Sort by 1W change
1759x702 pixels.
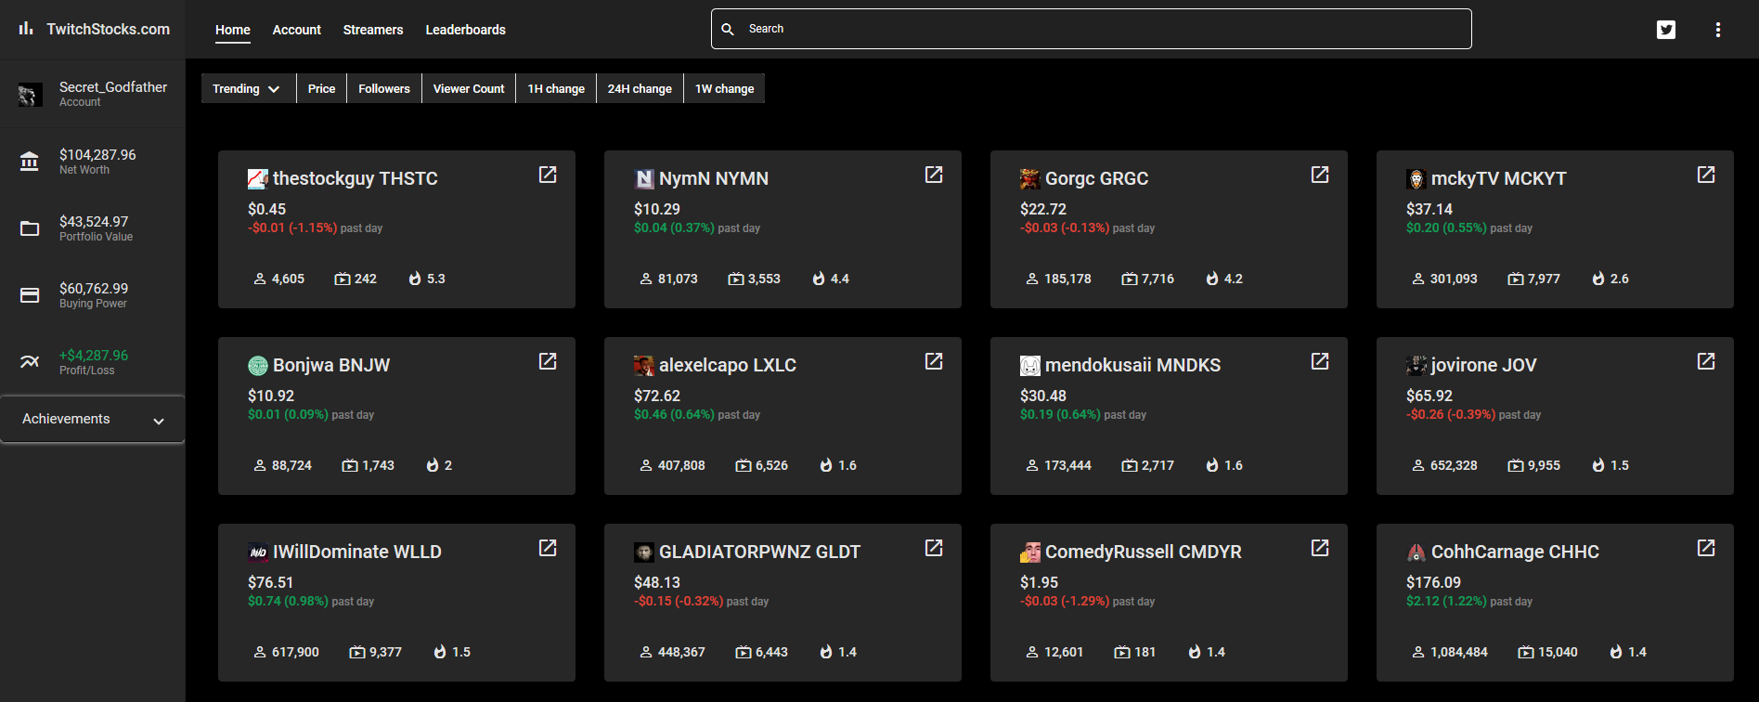(725, 88)
